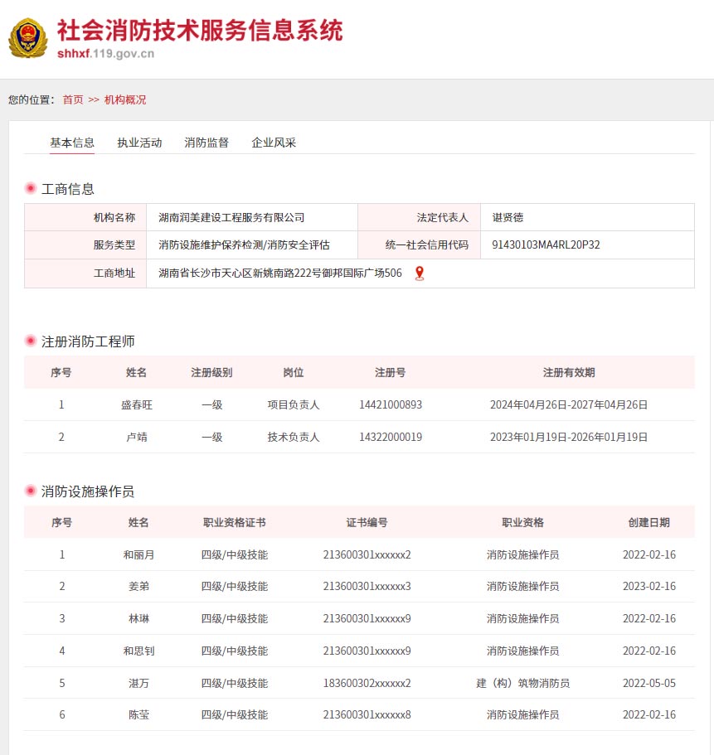Click the 统一社会信用代码 label cell
714x755 pixels.
(x=419, y=245)
